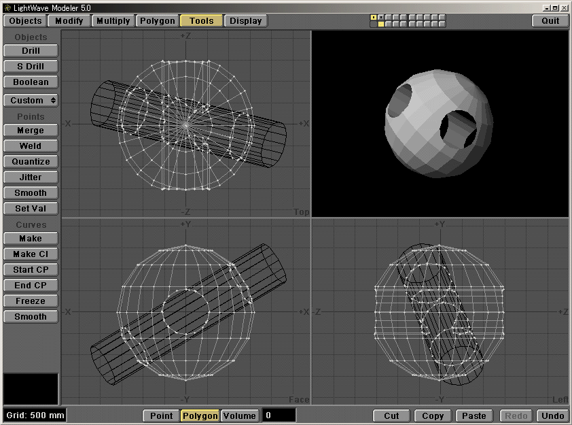Switch to the Display menu
This screenshot has height=425, width=572.
[x=245, y=20]
